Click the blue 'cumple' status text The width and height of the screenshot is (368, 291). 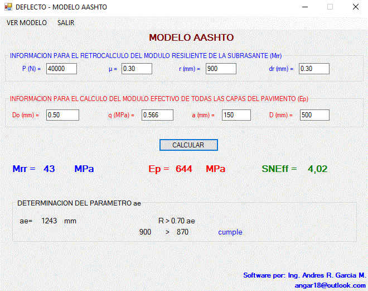point(230,232)
